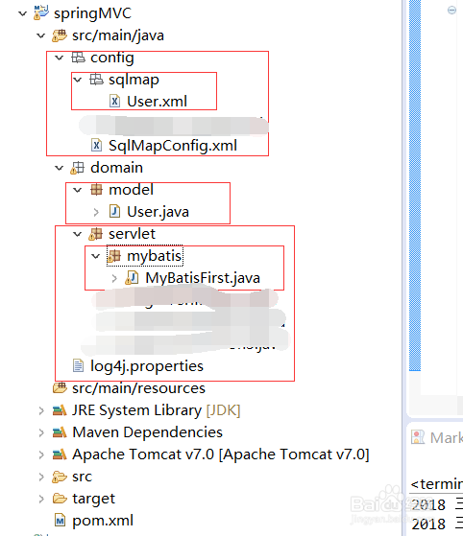Viewport: 463px width, 536px height.
Task: Select Apache Tomcat v7.0 label
Action: click(221, 454)
